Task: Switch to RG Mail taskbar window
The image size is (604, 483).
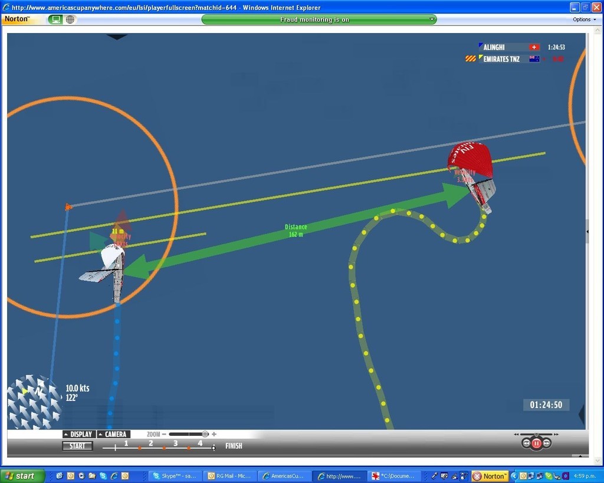Action: tap(229, 476)
